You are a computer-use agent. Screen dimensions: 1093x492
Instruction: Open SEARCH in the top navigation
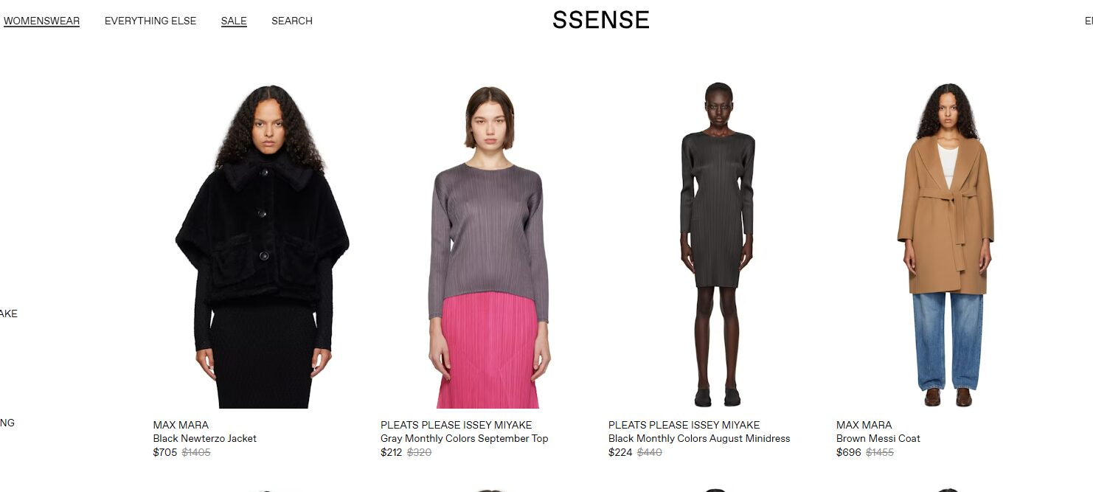(292, 21)
